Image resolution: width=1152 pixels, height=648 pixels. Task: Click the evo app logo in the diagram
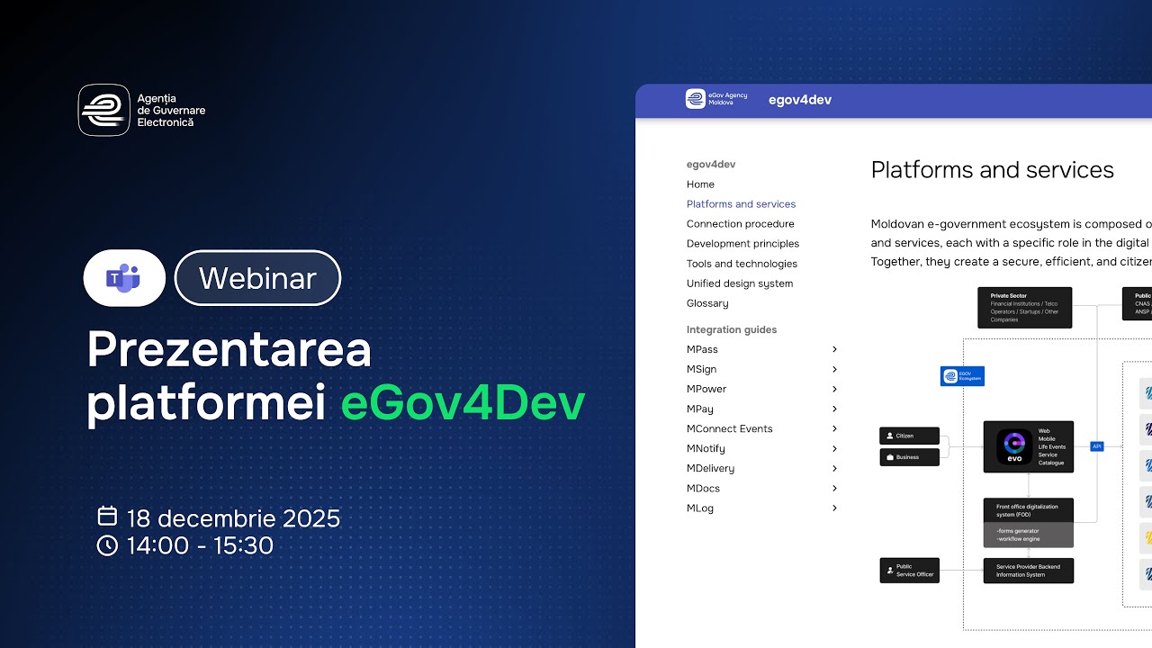click(x=1014, y=446)
